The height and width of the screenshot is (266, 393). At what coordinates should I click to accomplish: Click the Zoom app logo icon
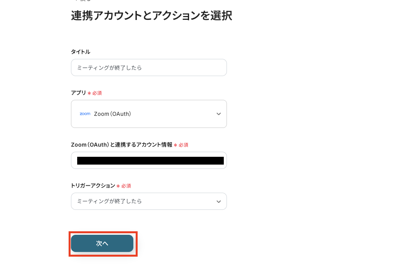pyautogui.click(x=85, y=113)
